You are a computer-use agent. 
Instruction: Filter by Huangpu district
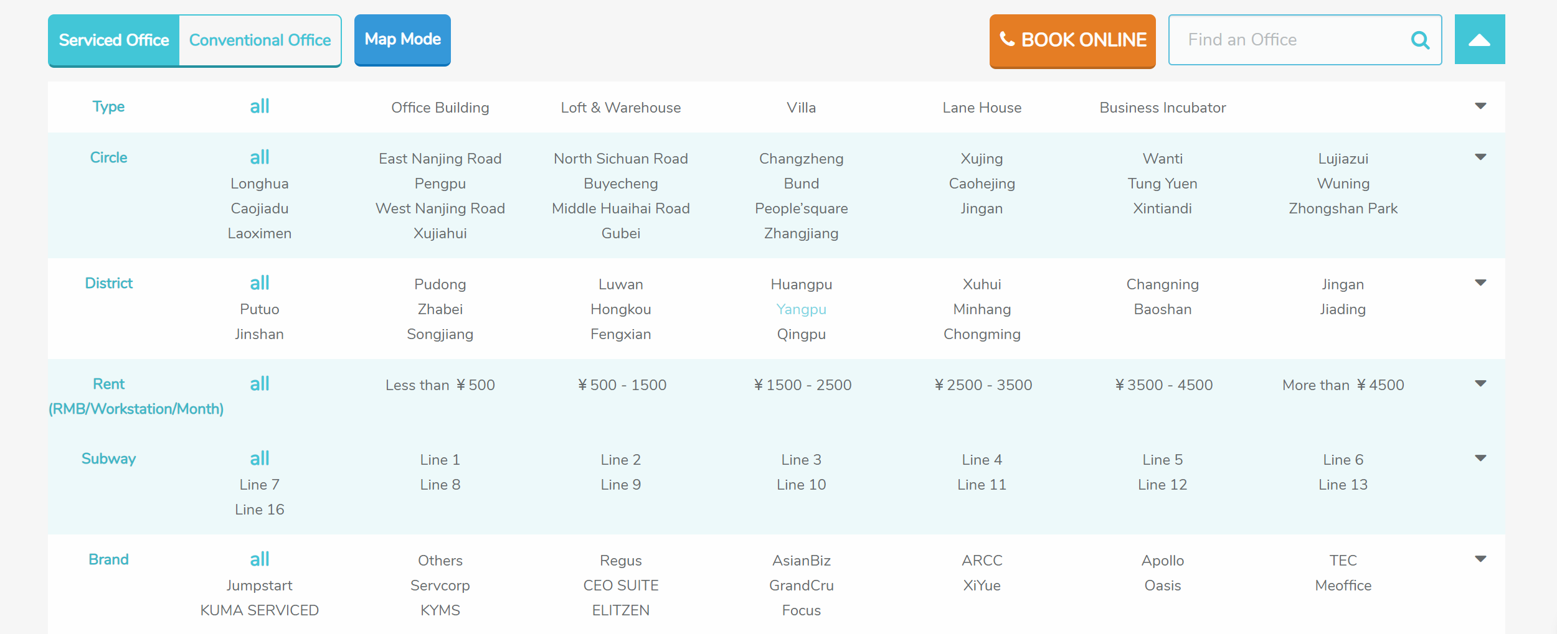pyautogui.click(x=802, y=284)
